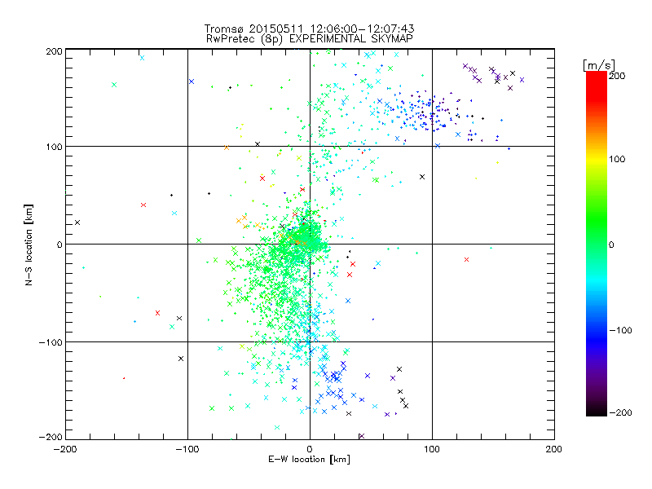Click the black bottom of the colorbar
Viewport: 652px width, 489px height.
tap(597, 411)
